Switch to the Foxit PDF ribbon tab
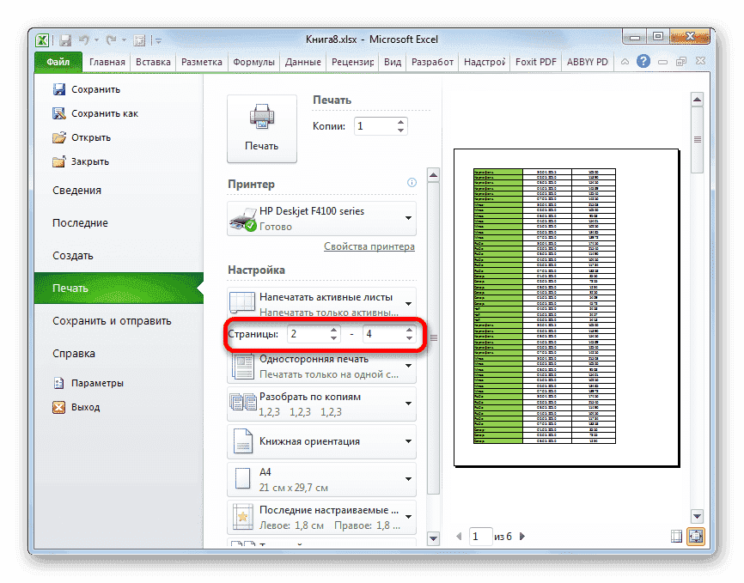 [x=535, y=62]
